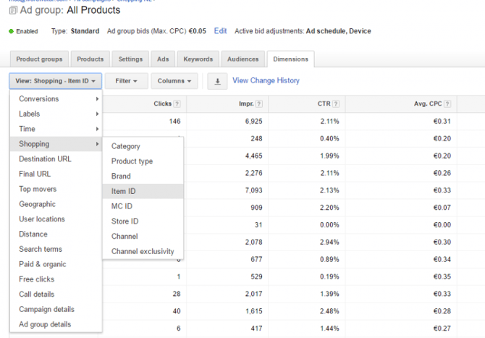The height and width of the screenshot is (338, 485).
Task: Select Destination URL in the view menu
Action: (56, 159)
